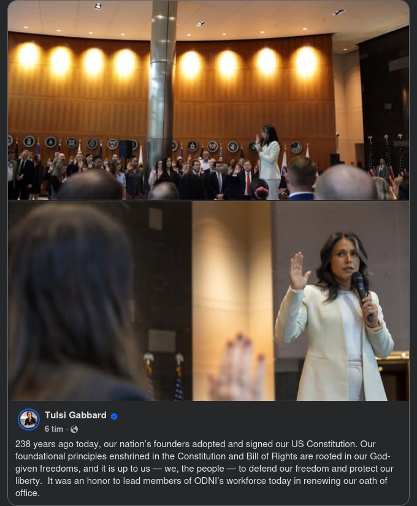
Task: Click the globe public-audience icon
Action: (74, 429)
